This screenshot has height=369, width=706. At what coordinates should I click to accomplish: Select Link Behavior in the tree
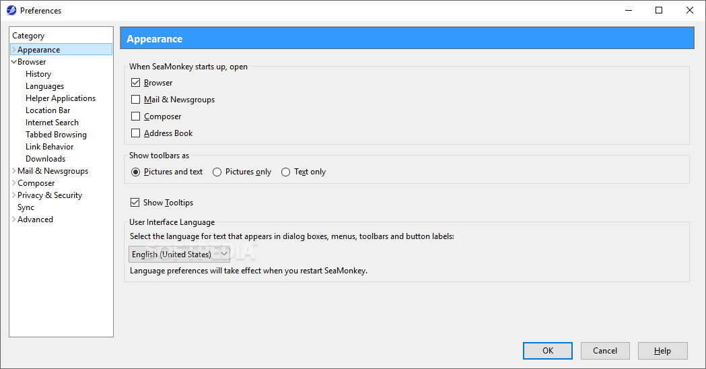click(50, 147)
